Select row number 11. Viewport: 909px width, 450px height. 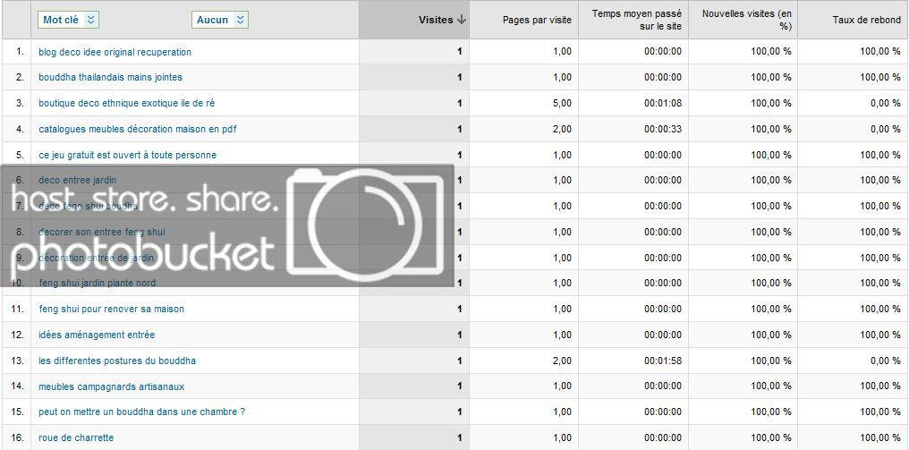[17, 309]
